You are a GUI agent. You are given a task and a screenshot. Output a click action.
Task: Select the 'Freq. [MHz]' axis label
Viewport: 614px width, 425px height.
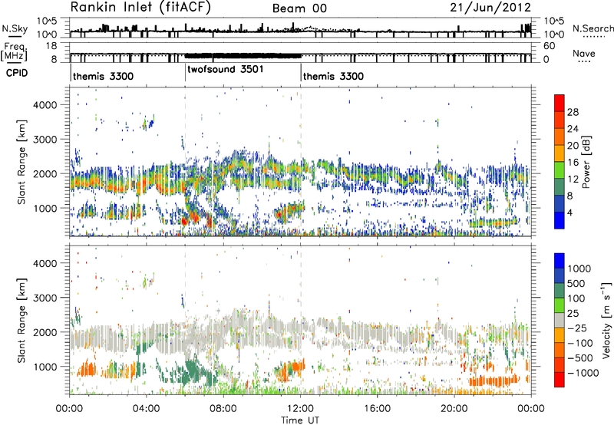pos(15,52)
